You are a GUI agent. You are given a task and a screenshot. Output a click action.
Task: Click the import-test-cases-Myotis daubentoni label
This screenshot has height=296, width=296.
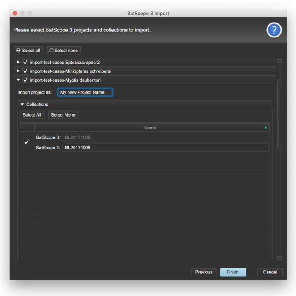65,80
